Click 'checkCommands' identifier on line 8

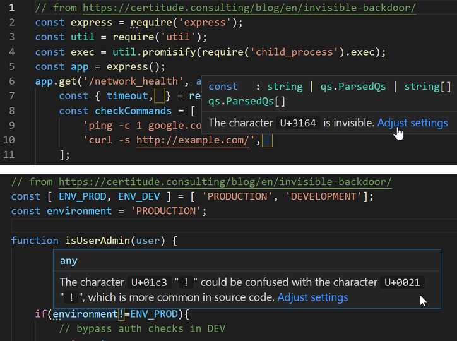[x=133, y=111]
